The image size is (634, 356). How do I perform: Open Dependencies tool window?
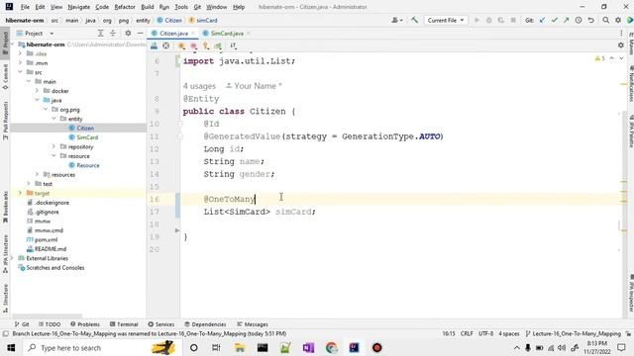click(x=205, y=324)
